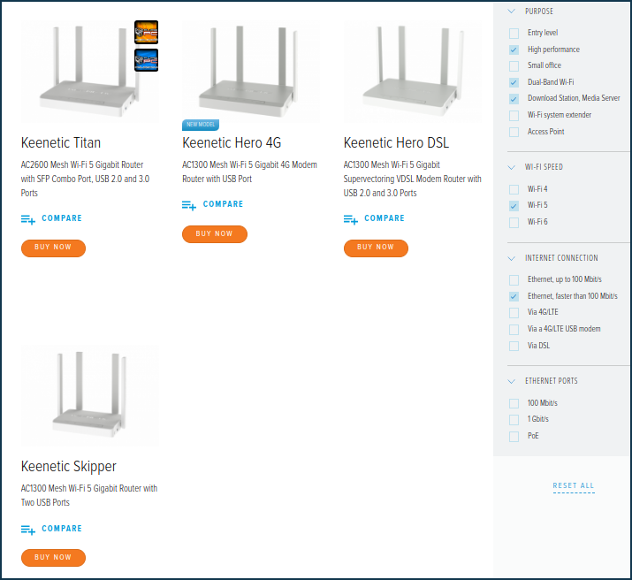The image size is (632, 580).
Task: Click the compare icon under Keenetic Hero 4G
Action: click(189, 205)
